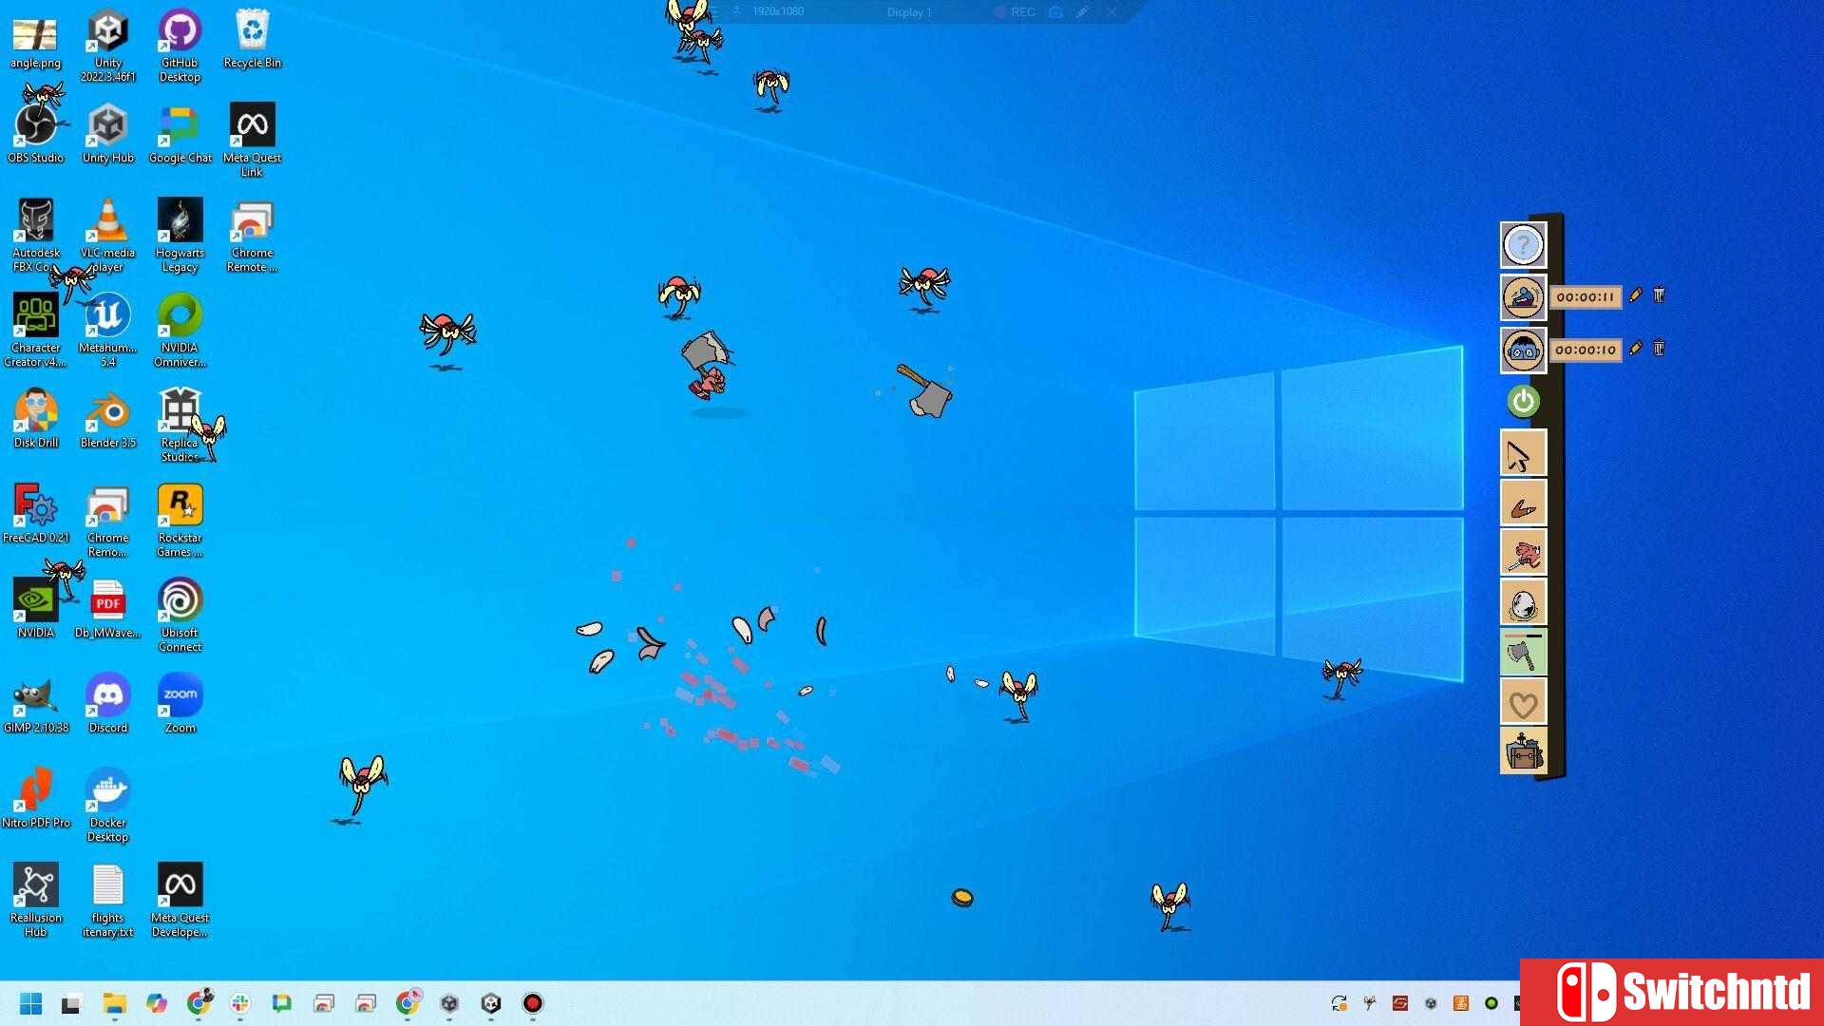Launch OBS Studio from desktop
Screen dimensions: 1824x1026
pyautogui.click(x=35, y=133)
